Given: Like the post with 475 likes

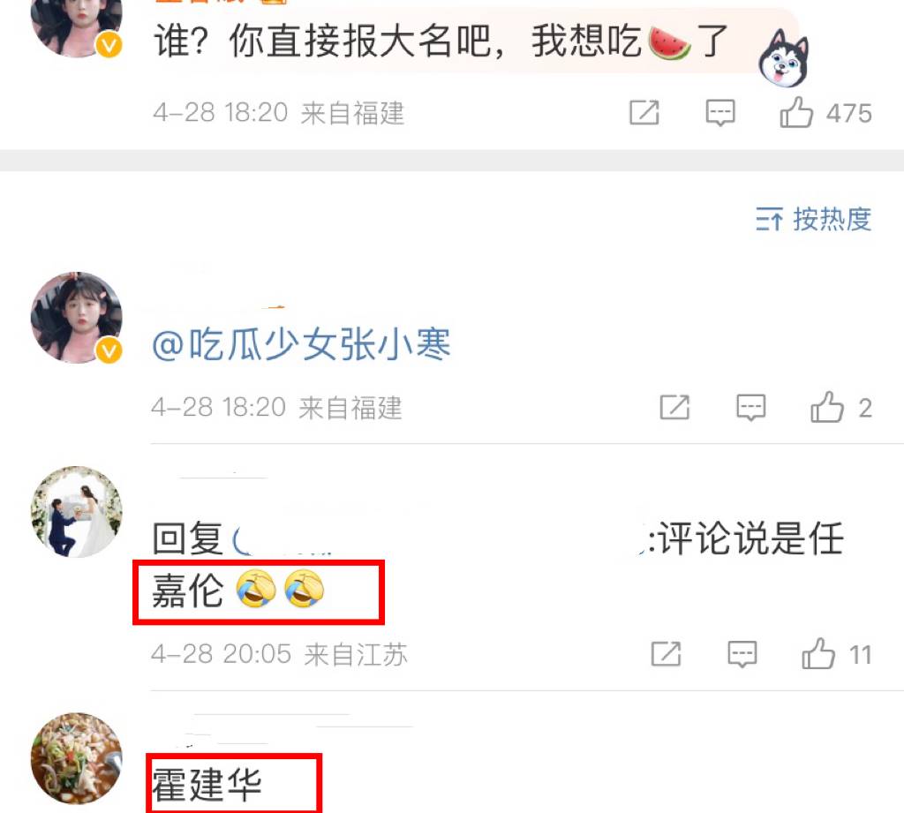Looking at the screenshot, I should 796,112.
